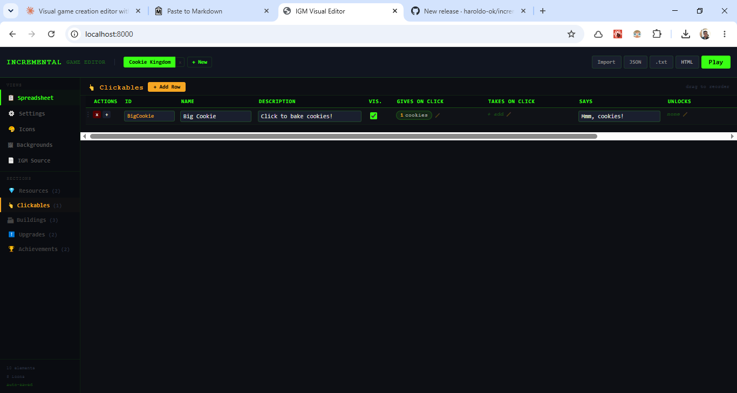This screenshot has height=393, width=737.
Task: Delete the BigCookie row with red x
Action: click(97, 114)
